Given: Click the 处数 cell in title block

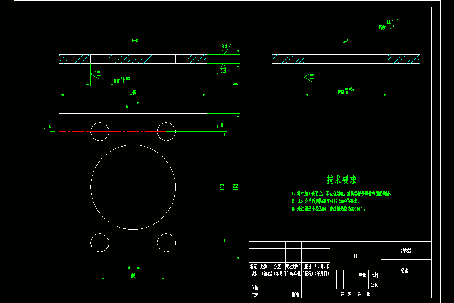Looking at the screenshot, I should tap(264, 266).
